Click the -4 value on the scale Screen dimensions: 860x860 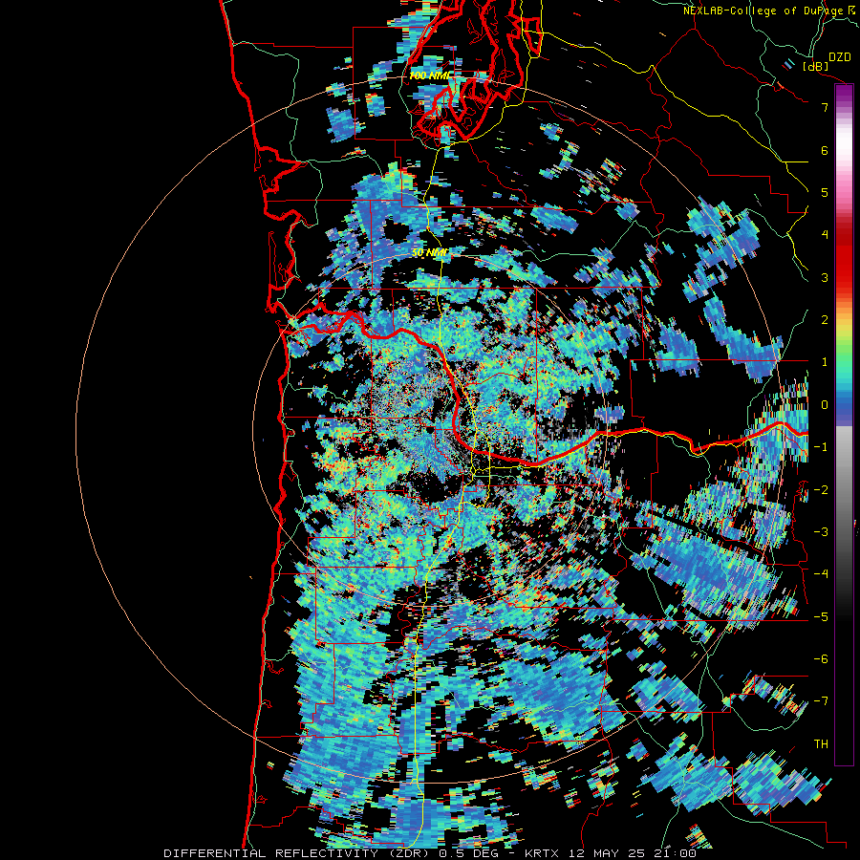821,573
